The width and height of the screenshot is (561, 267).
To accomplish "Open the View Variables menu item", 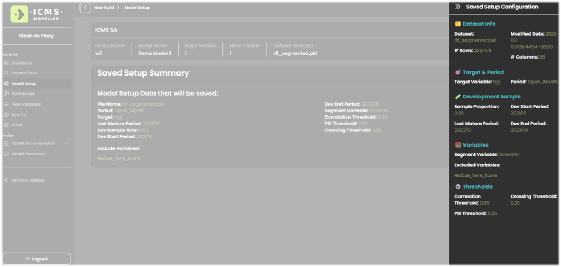I will 26,105.
